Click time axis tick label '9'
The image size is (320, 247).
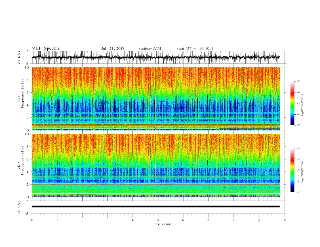pyautogui.click(x=259, y=220)
